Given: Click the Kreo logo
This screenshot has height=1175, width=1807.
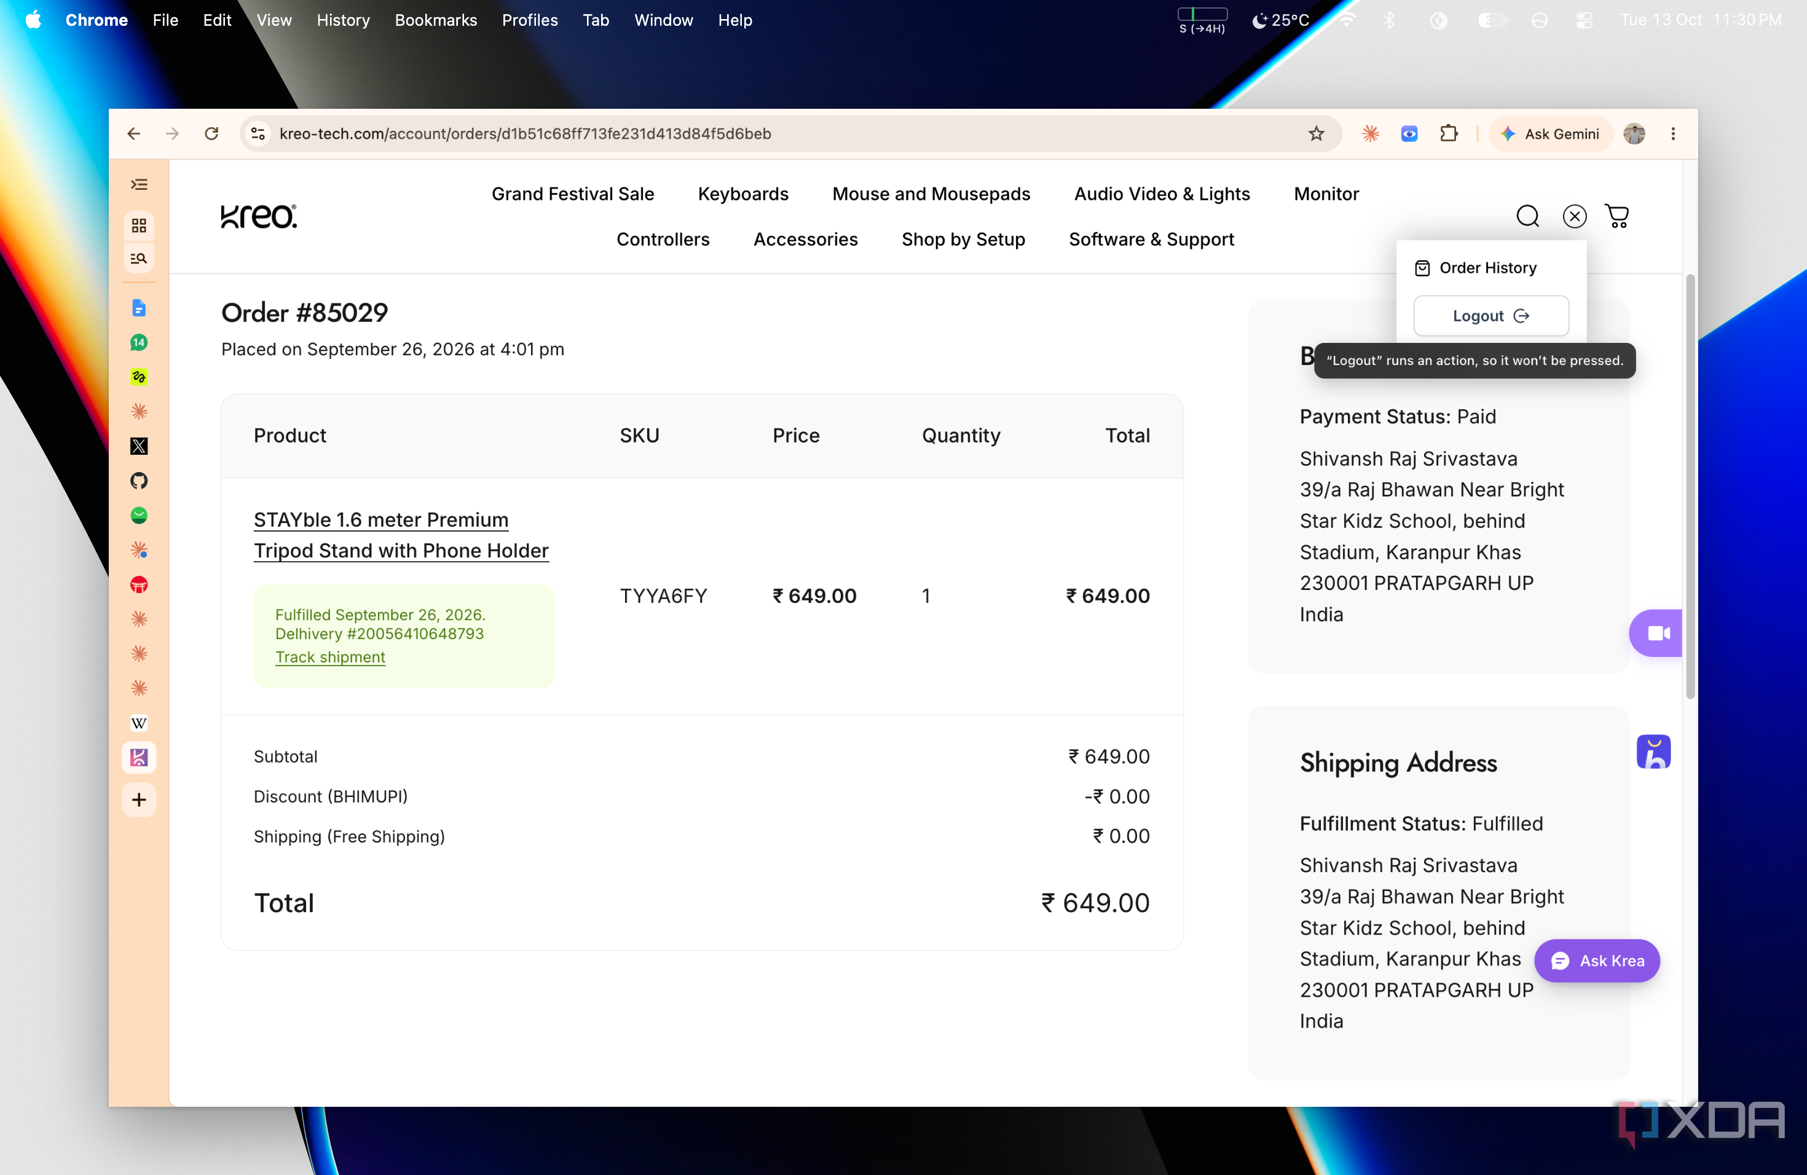Looking at the screenshot, I should point(259,216).
